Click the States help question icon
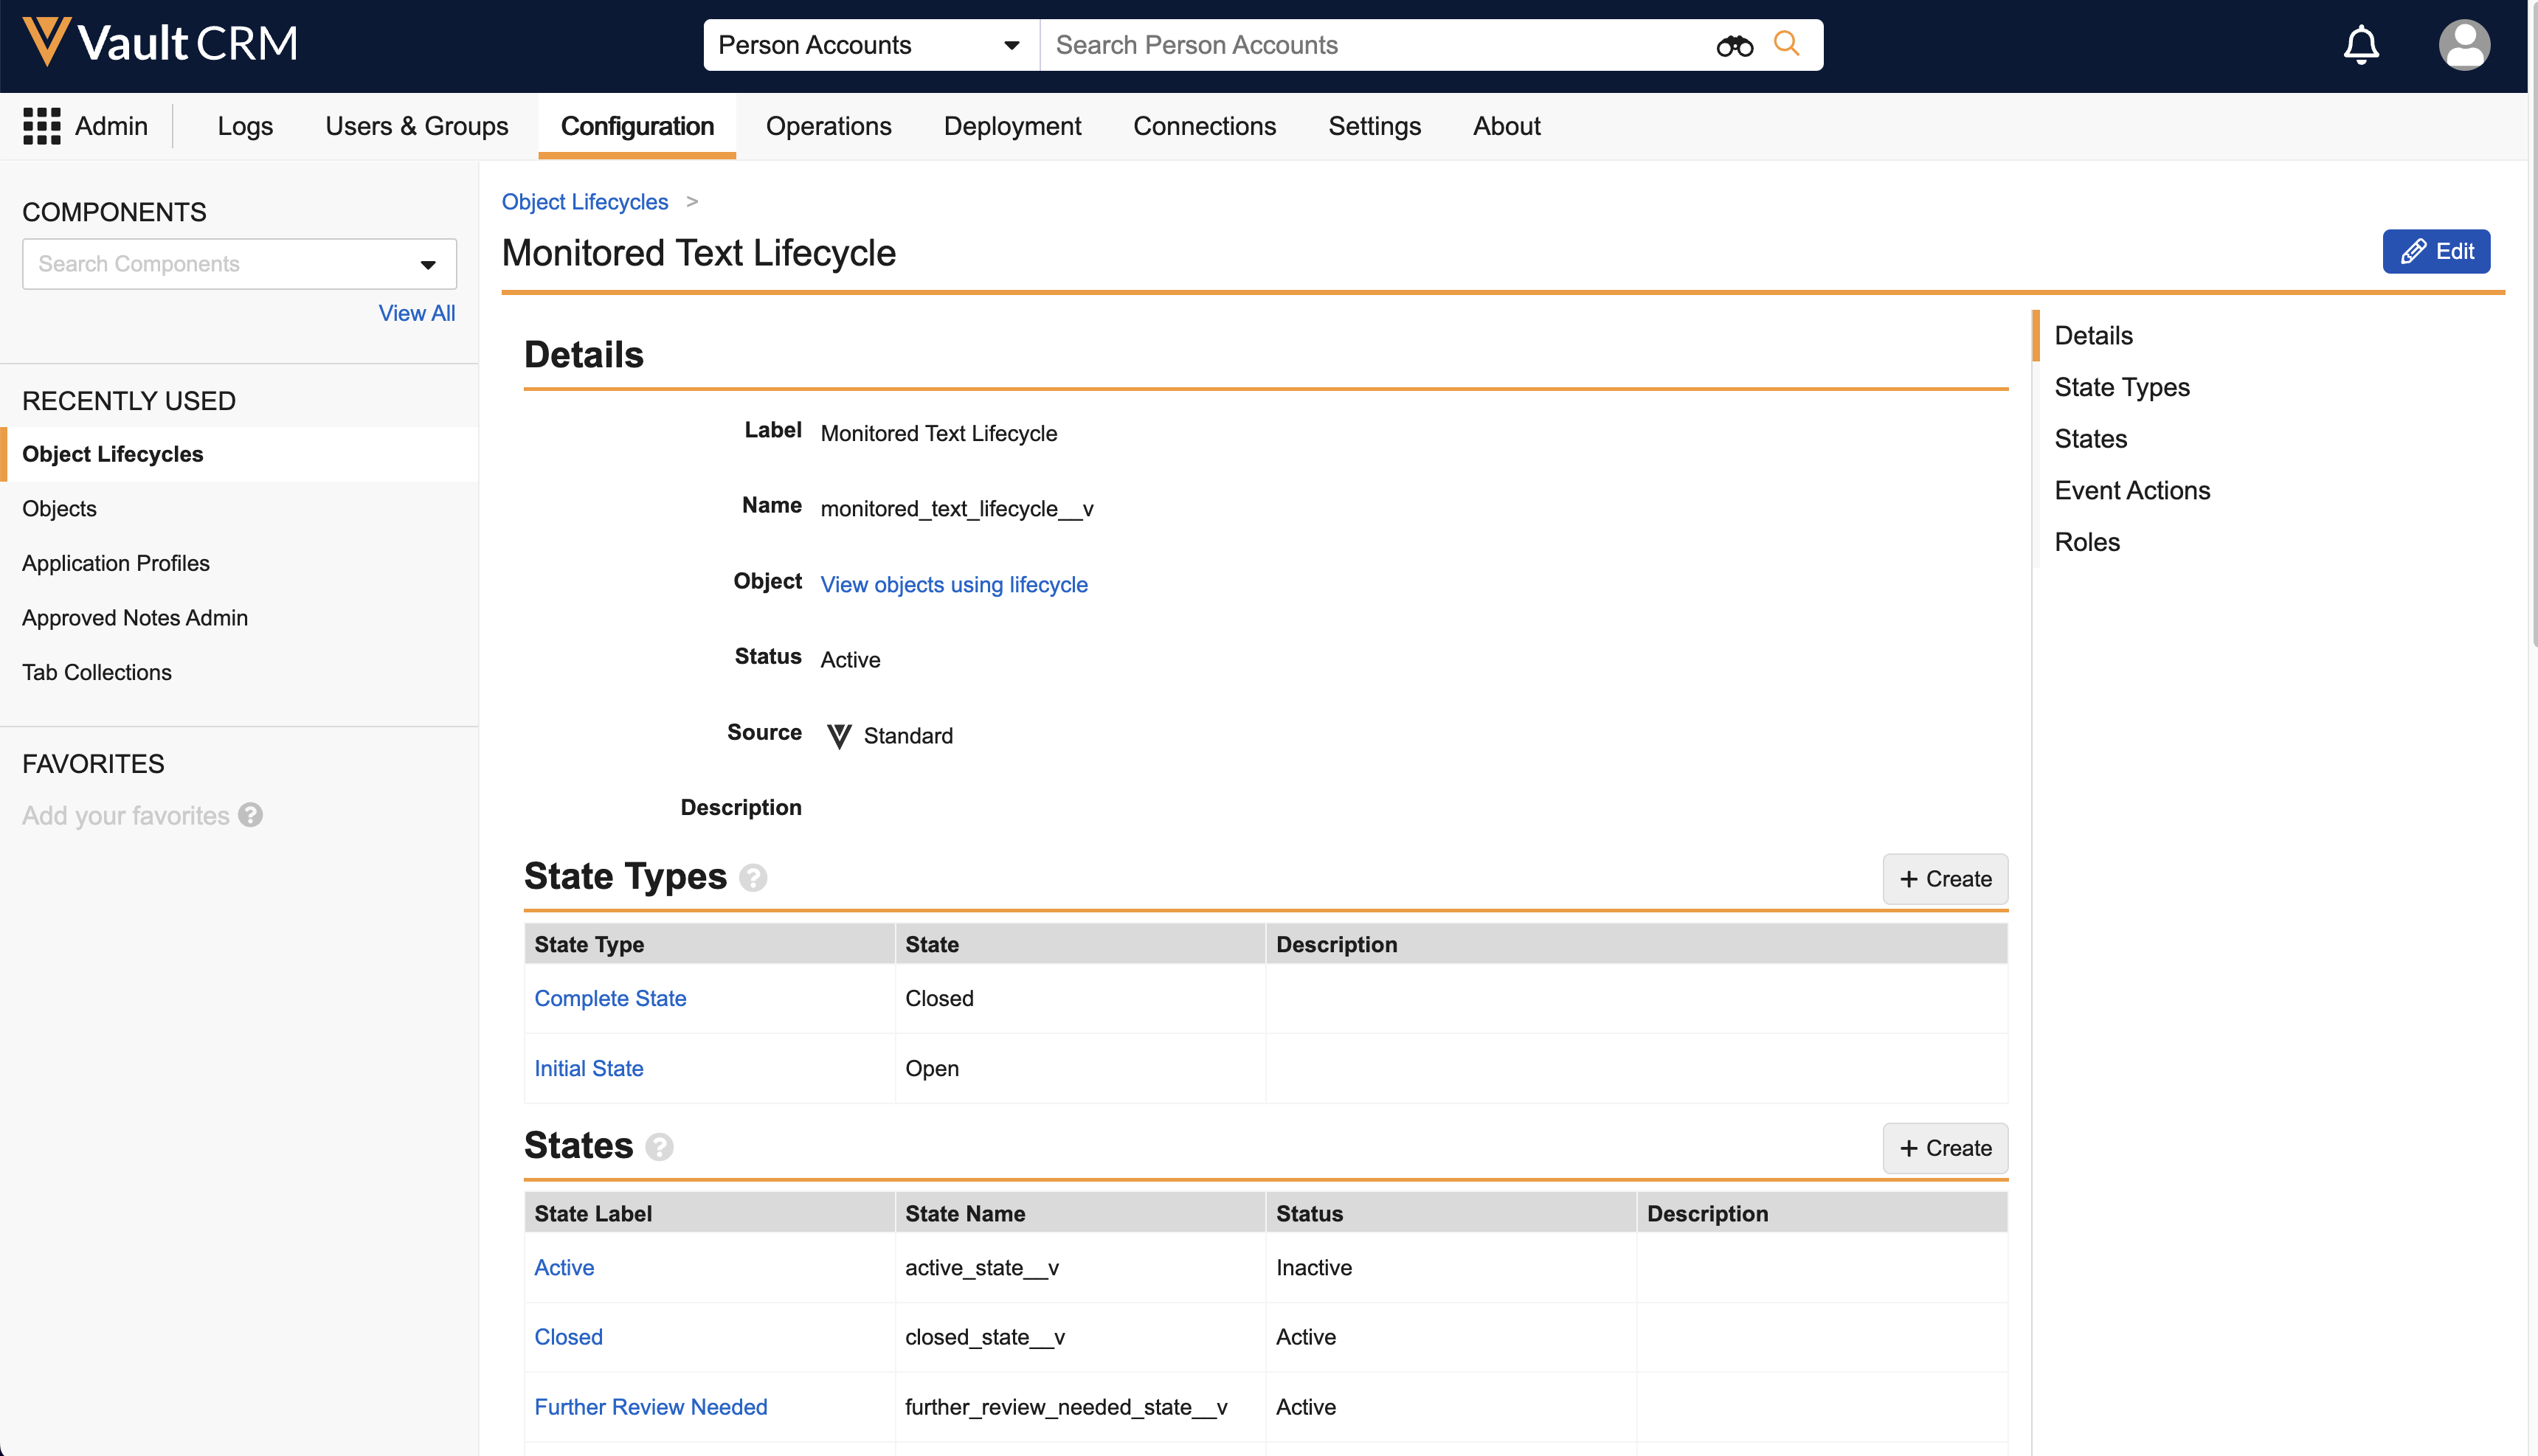Viewport: 2538px width, 1456px height. [659, 1147]
